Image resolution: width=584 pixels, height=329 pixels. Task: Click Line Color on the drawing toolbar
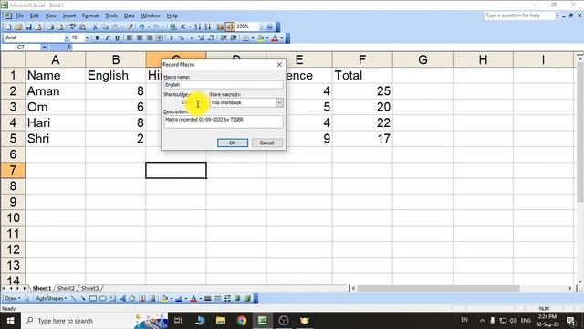coord(179,299)
